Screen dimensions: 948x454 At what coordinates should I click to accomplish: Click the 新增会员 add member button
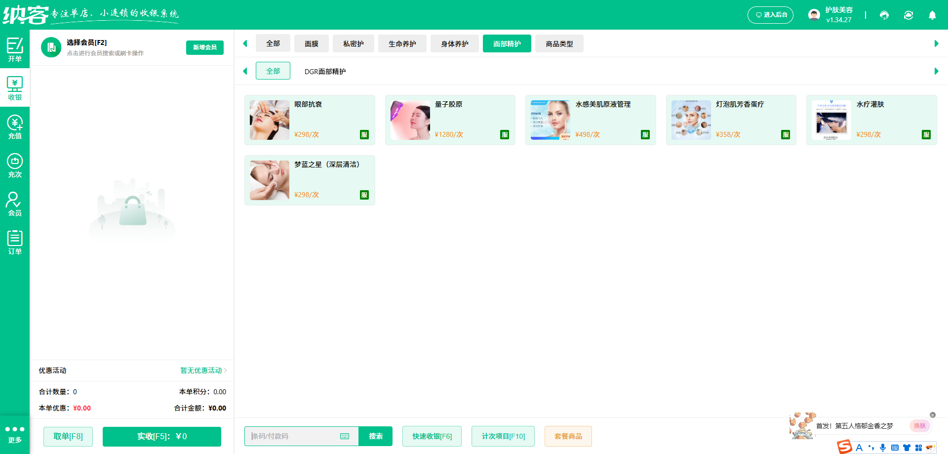point(204,47)
